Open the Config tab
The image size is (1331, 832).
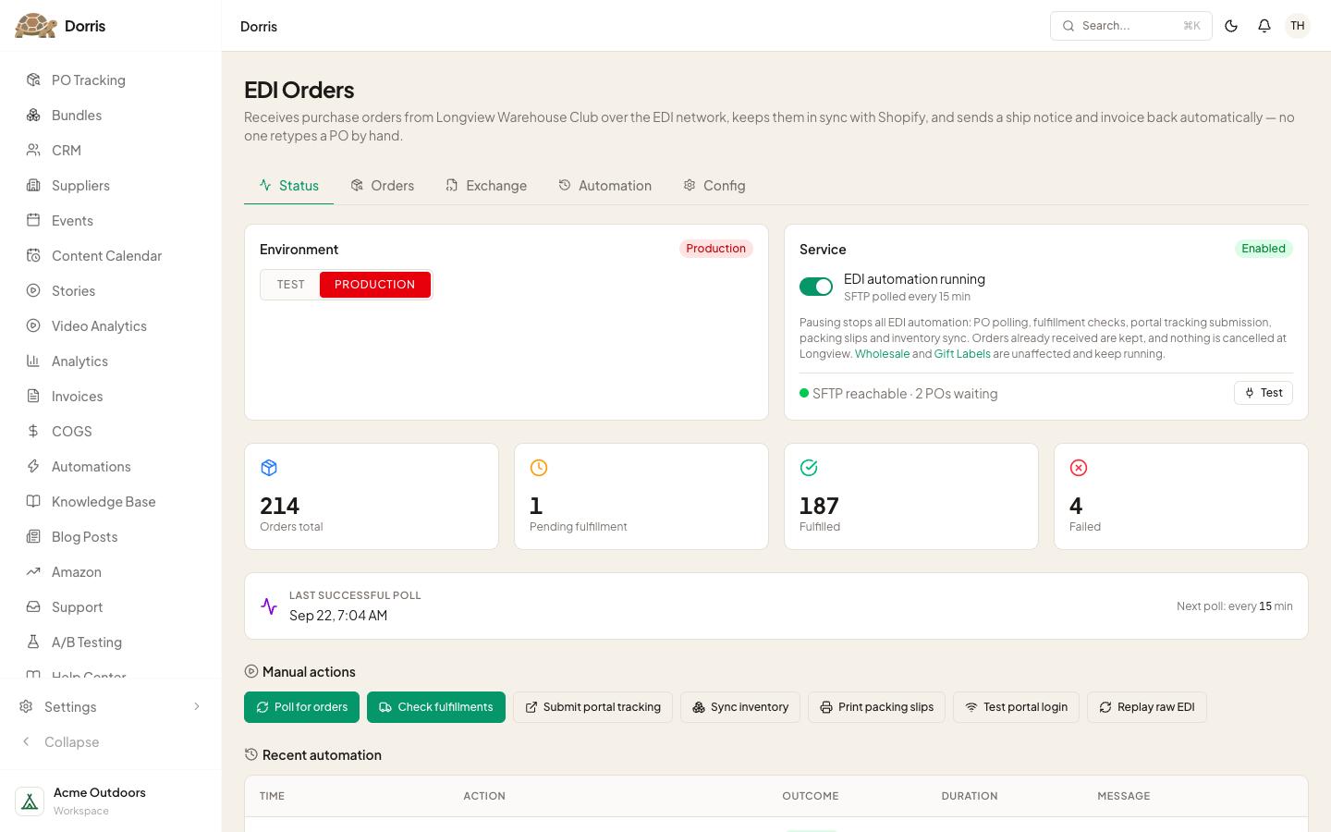714,186
